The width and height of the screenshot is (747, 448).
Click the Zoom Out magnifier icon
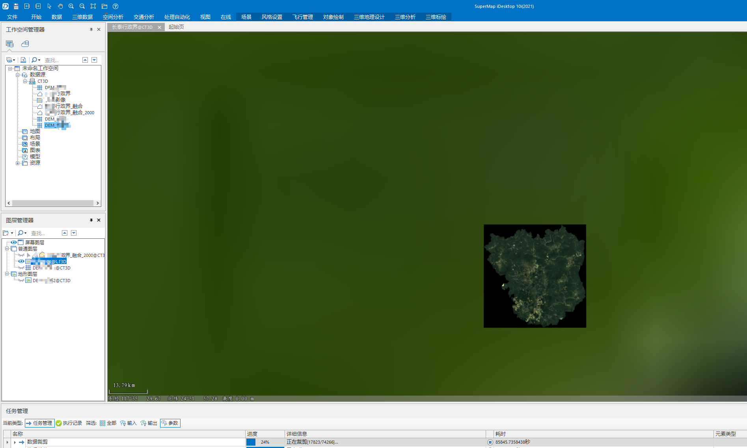(x=82, y=6)
